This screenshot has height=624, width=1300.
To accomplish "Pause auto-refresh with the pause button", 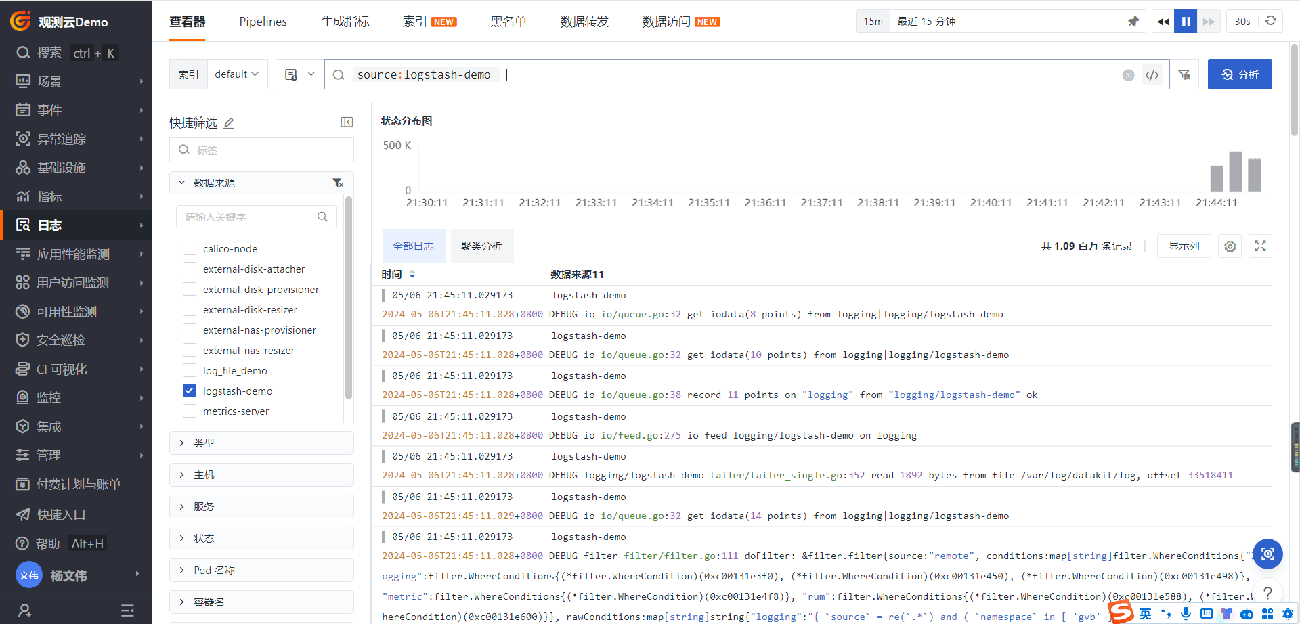I will click(1186, 22).
